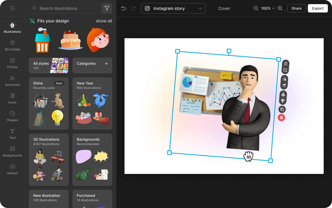Click the Share button

[x=296, y=8]
